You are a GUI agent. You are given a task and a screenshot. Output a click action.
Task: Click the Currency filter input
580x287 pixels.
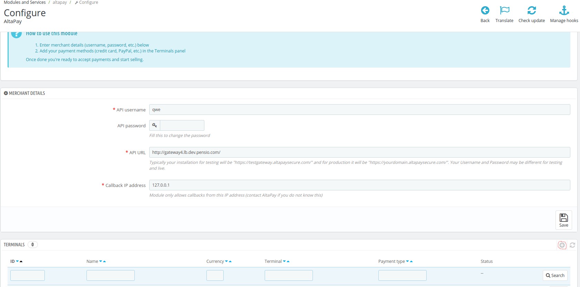(x=215, y=275)
